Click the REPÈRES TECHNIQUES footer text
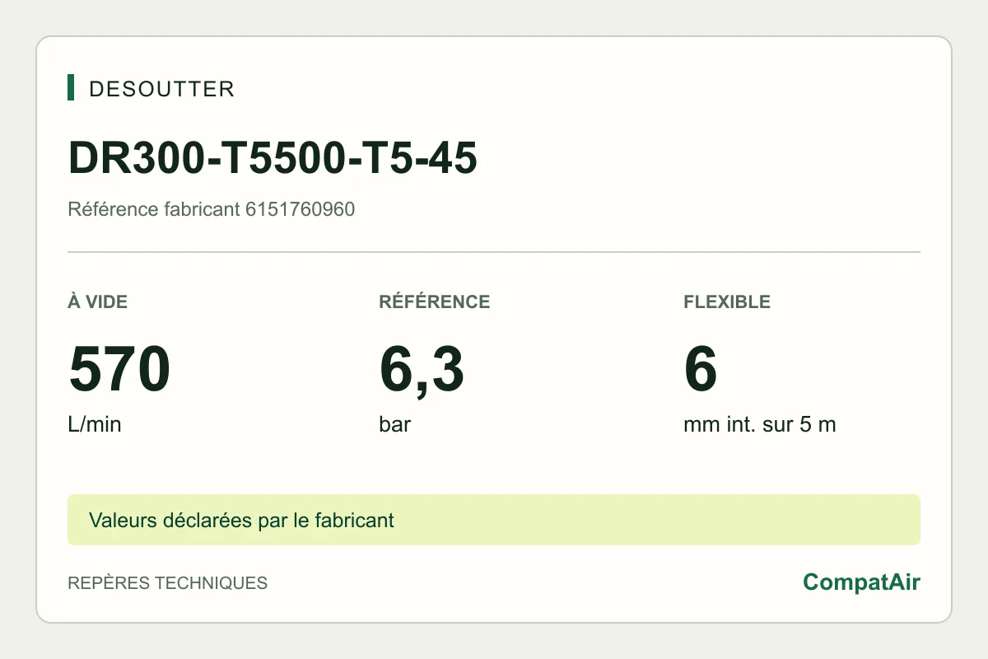The height and width of the screenshot is (659, 988). [167, 583]
